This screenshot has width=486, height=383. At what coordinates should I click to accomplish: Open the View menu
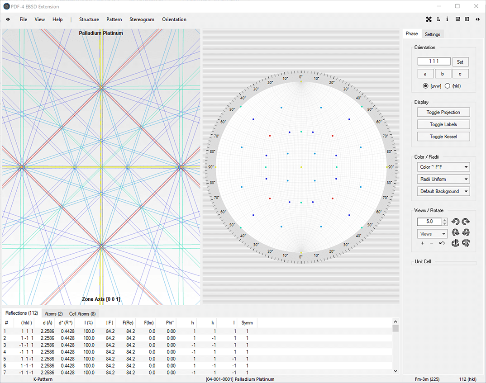click(x=39, y=19)
